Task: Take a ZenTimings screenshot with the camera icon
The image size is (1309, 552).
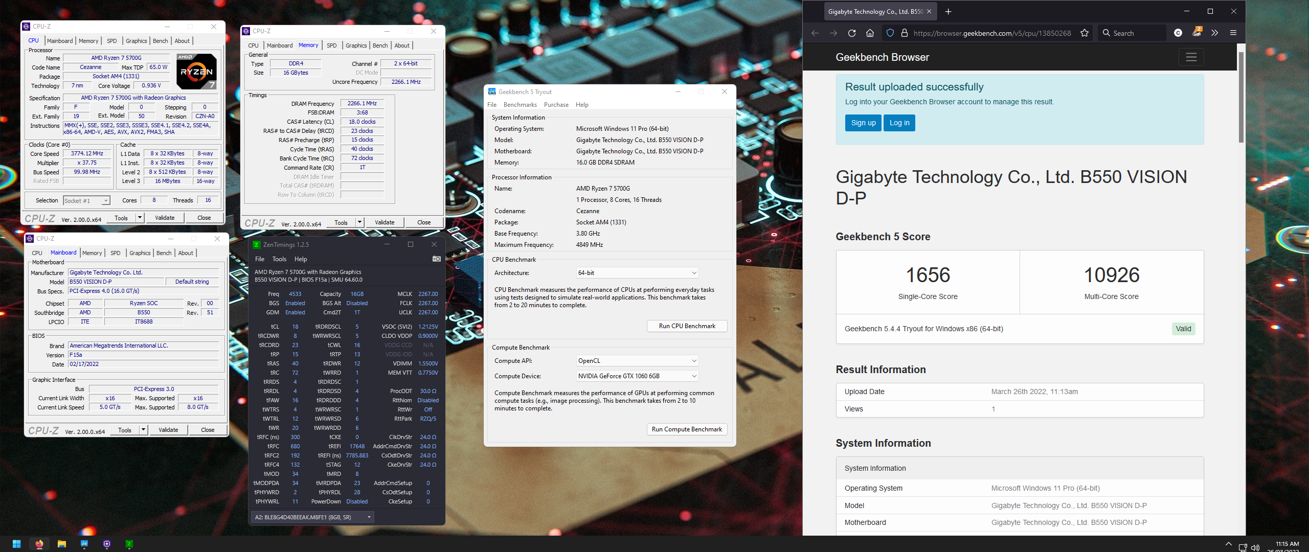Action: [x=436, y=259]
